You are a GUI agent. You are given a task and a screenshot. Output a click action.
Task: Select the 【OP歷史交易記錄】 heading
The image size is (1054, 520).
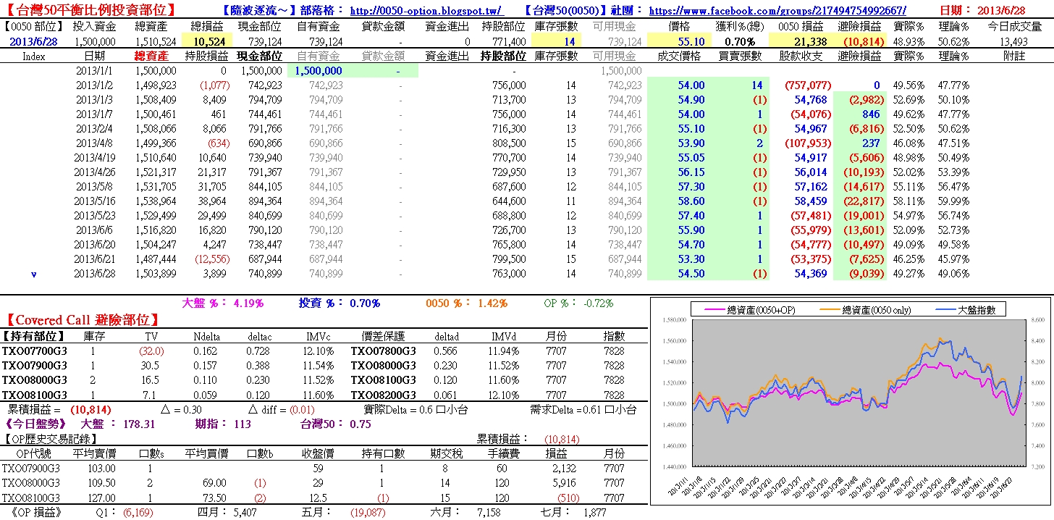pos(50,439)
